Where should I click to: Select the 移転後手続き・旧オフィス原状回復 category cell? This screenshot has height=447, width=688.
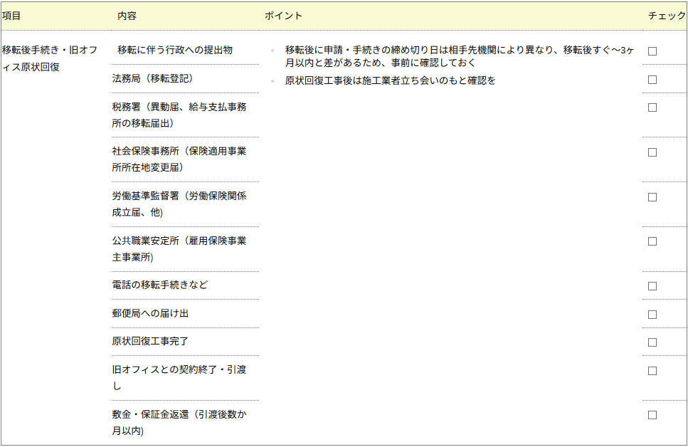click(x=50, y=57)
